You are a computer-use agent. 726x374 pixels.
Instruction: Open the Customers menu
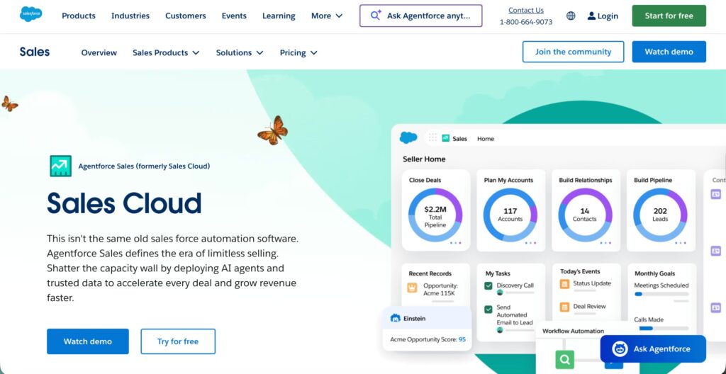[x=185, y=16]
